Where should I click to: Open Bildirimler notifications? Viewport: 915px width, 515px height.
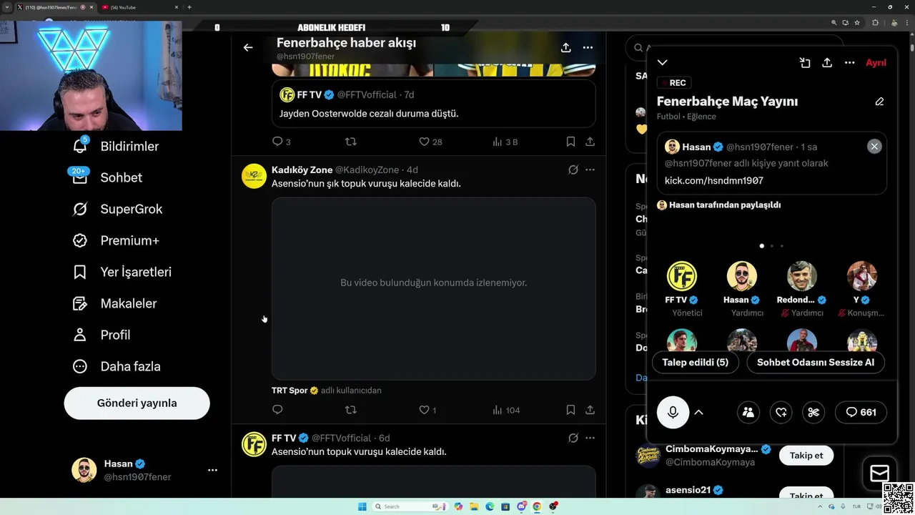(x=115, y=146)
